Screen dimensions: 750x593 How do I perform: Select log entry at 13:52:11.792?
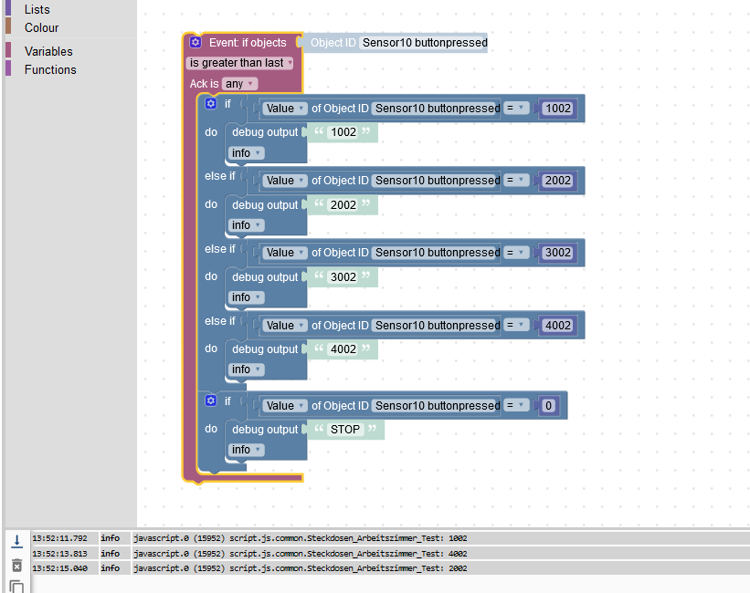[390, 538]
